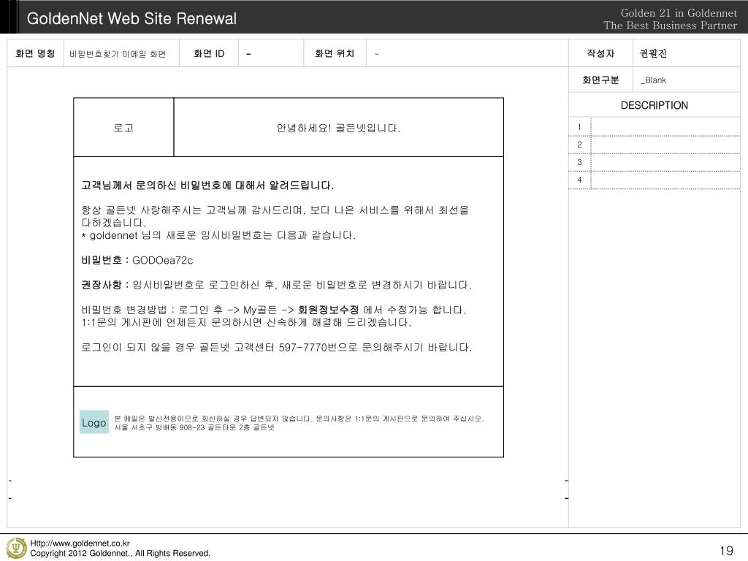748x561 pixels.
Task: Click the 화면 명칭 label cell
Action: (x=35, y=53)
